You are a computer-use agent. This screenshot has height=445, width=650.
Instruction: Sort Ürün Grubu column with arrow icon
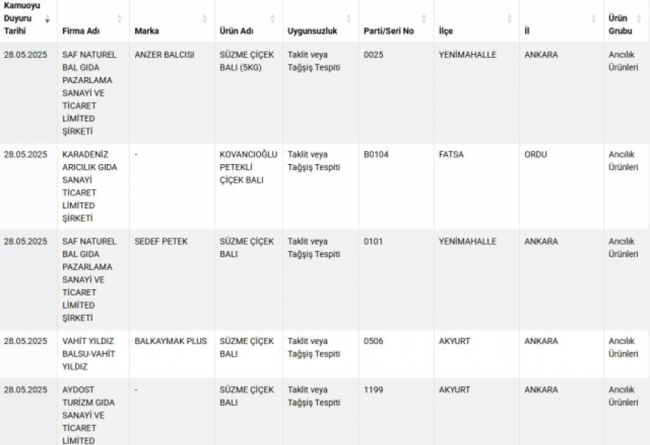click(x=639, y=19)
